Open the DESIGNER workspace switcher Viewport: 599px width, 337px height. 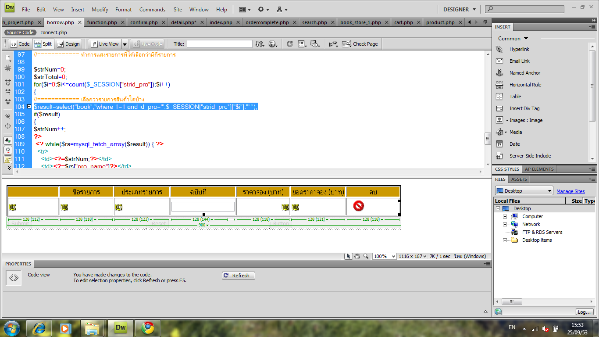click(459, 9)
